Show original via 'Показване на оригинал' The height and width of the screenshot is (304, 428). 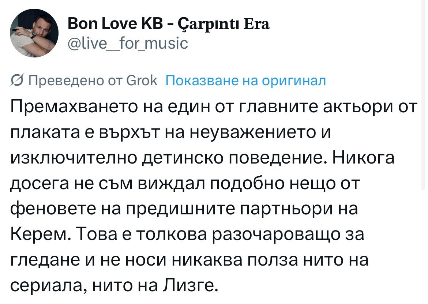[x=245, y=80]
